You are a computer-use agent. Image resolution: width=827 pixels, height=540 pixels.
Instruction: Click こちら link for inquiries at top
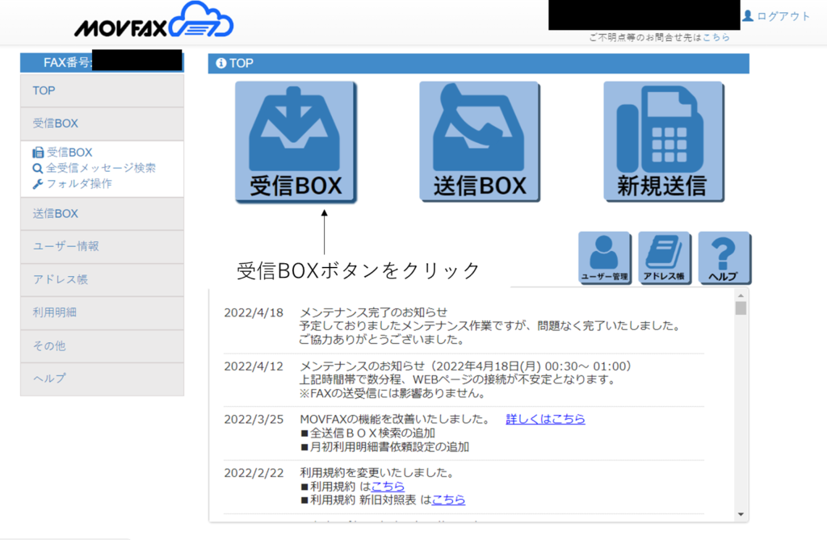tap(716, 37)
